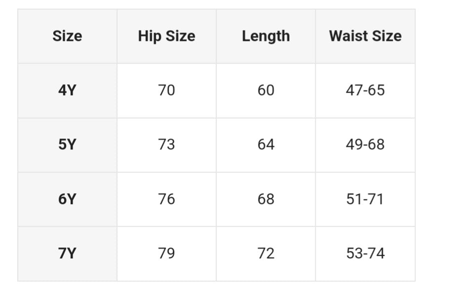Image resolution: width=452 pixels, height=285 pixels.
Task: Click hip size value 70
Action: click(x=166, y=90)
